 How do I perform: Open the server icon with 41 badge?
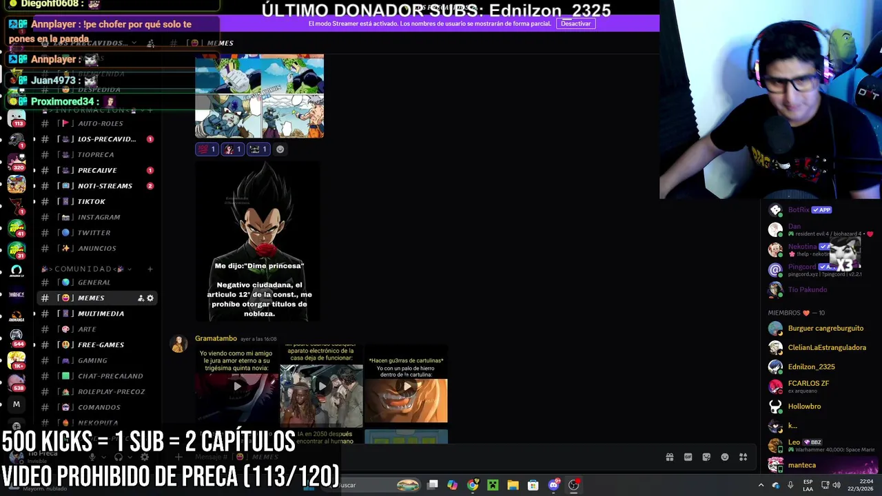17,229
